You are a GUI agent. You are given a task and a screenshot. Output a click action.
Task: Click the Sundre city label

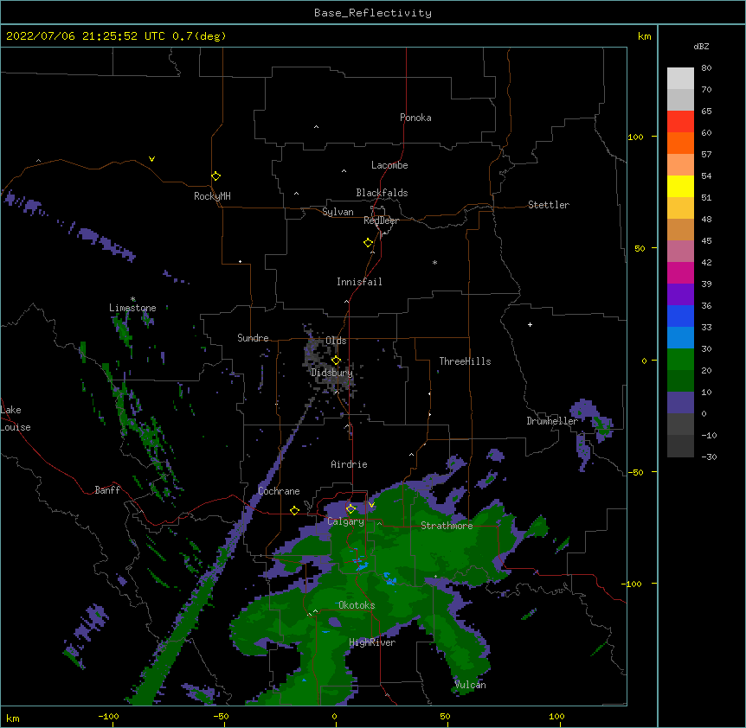(x=253, y=338)
